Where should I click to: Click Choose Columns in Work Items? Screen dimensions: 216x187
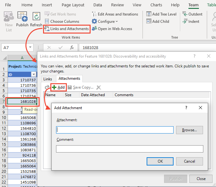[65, 22]
